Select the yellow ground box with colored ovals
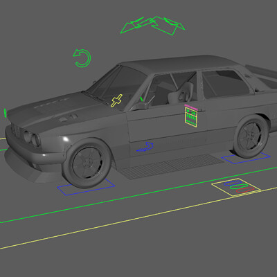This screenshot has height=277, width=277. pyautogui.click(x=236, y=187)
